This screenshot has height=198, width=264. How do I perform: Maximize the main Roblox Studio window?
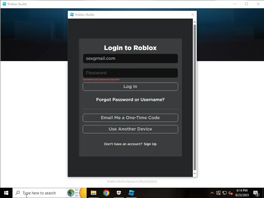click(x=246, y=4)
